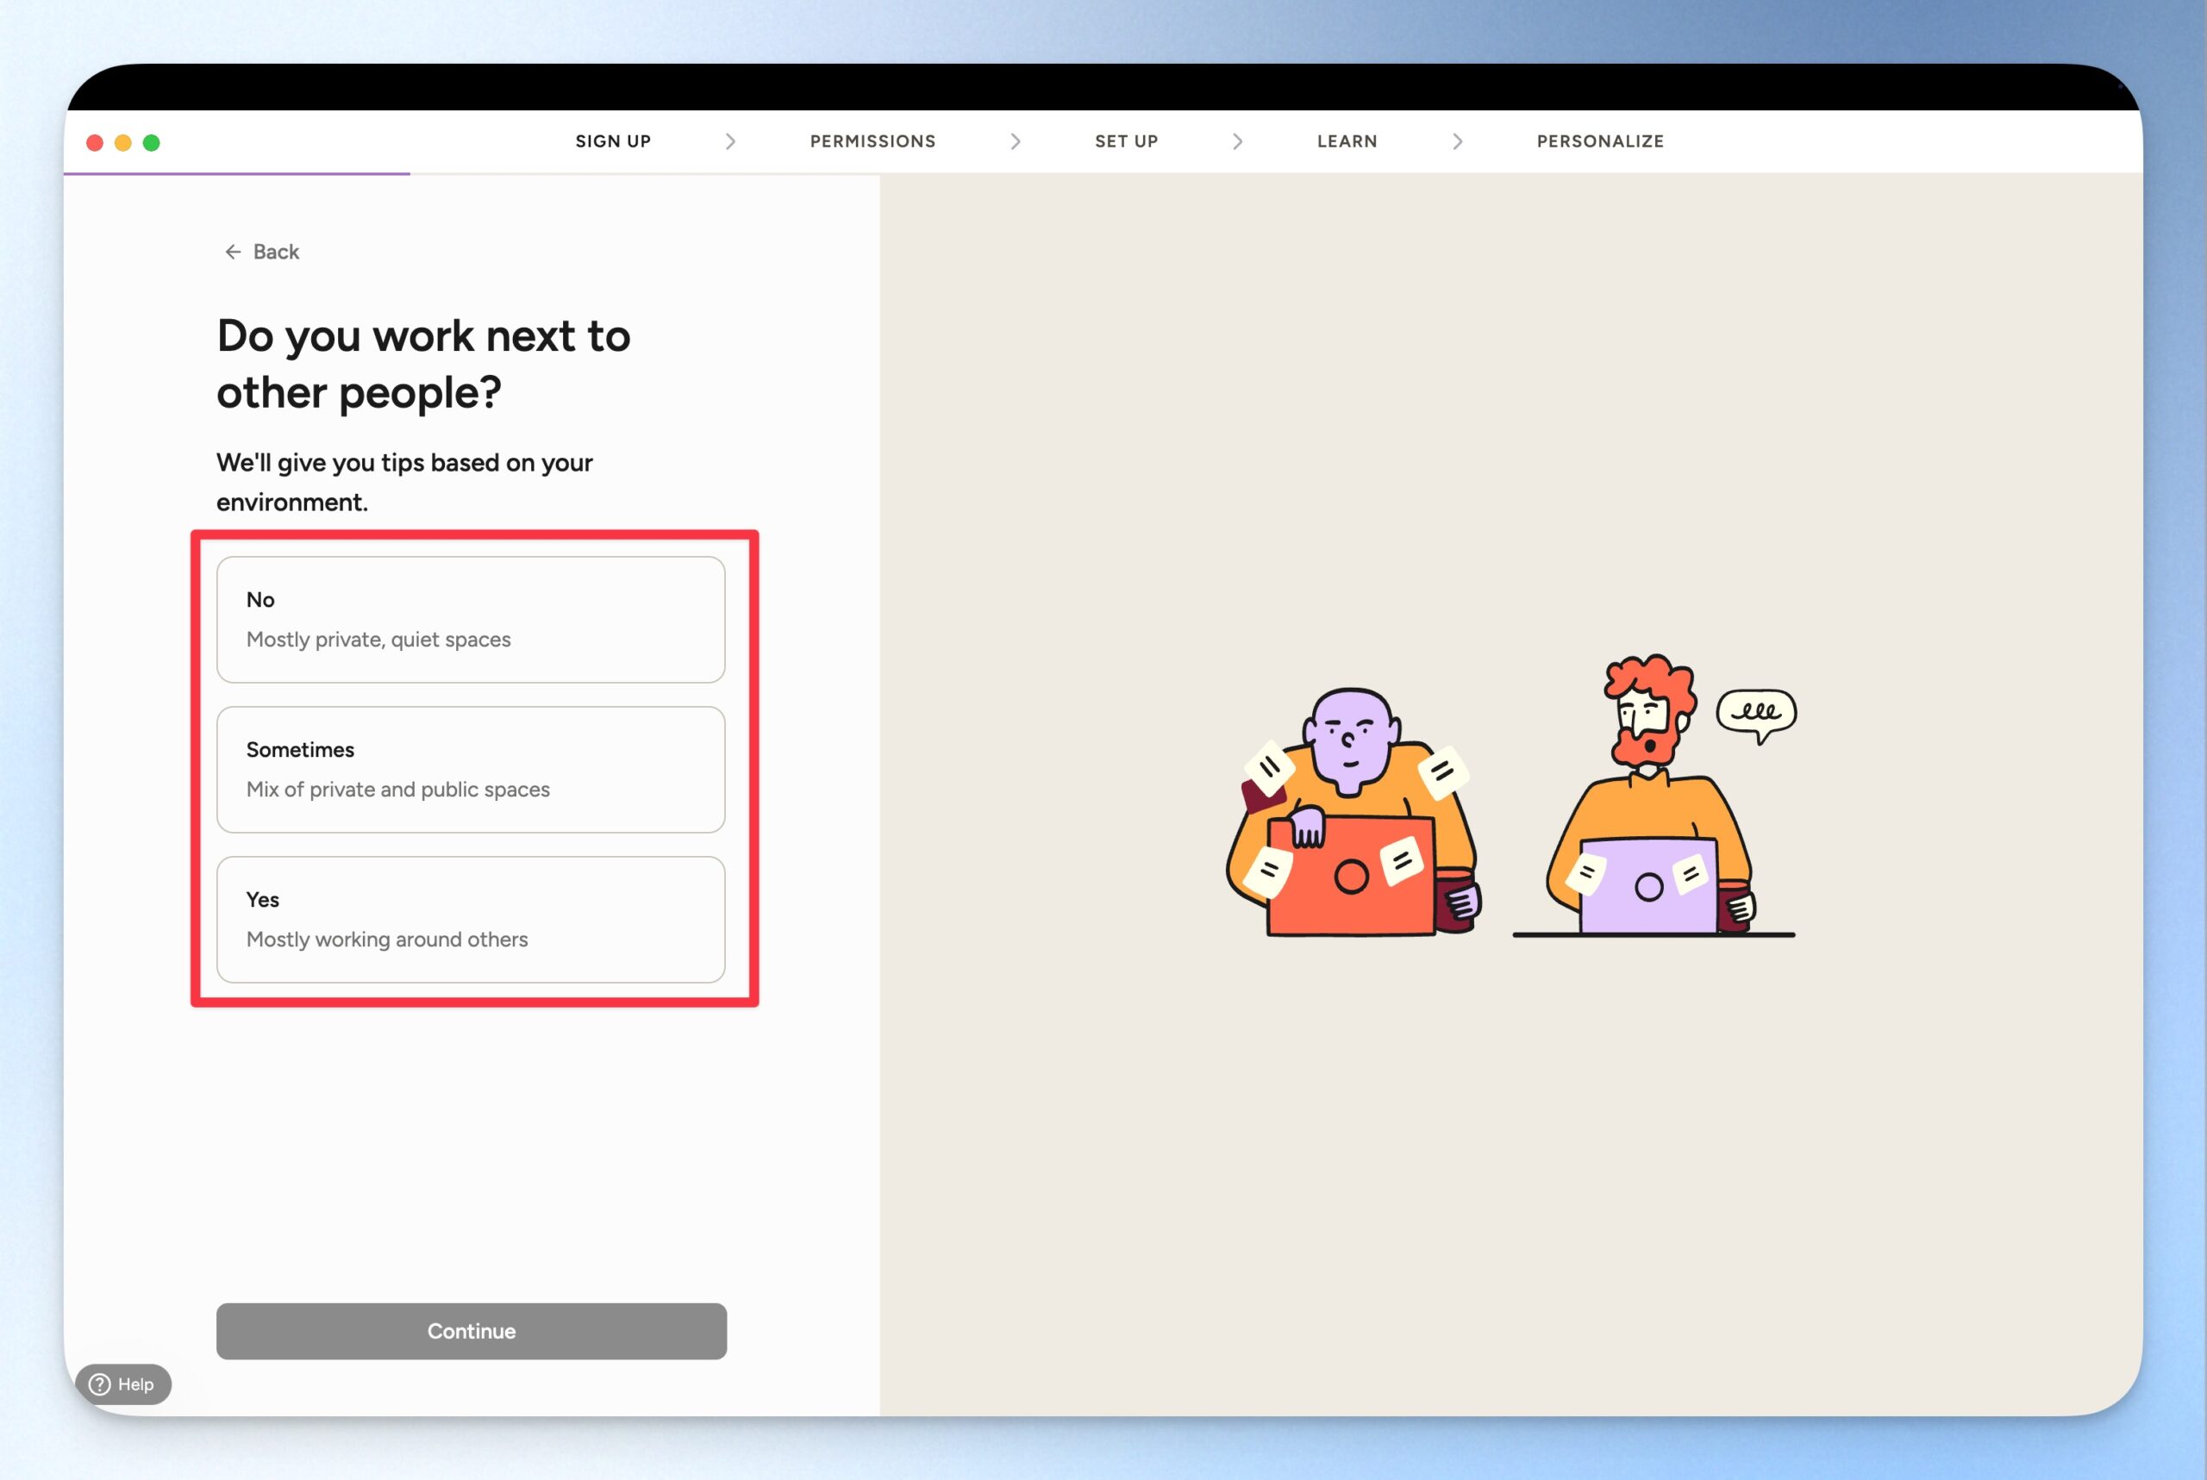Click the bald character illustration

click(1351, 812)
